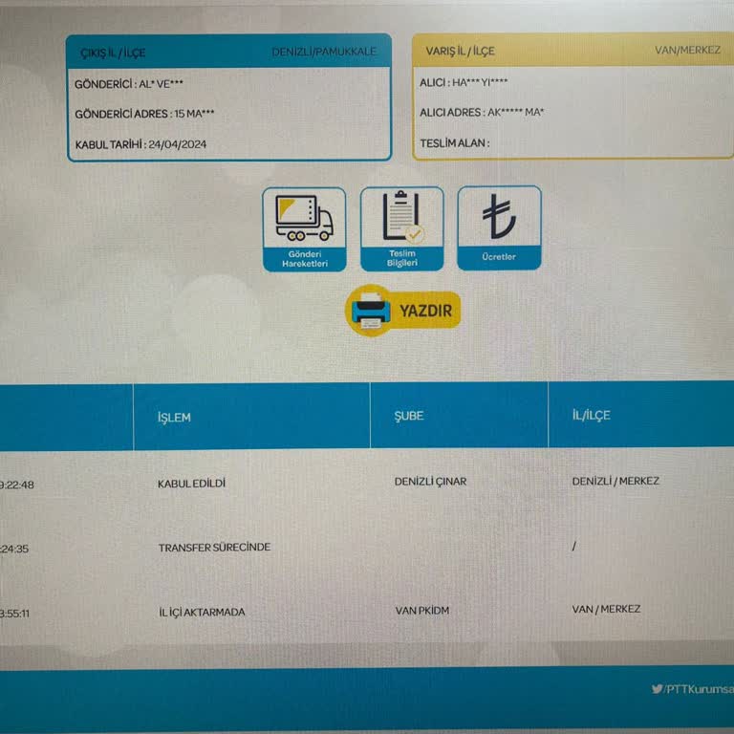Image resolution: width=734 pixels, height=734 pixels.
Task: Click the VAN PKİDM branch cell
Action: 422,611
